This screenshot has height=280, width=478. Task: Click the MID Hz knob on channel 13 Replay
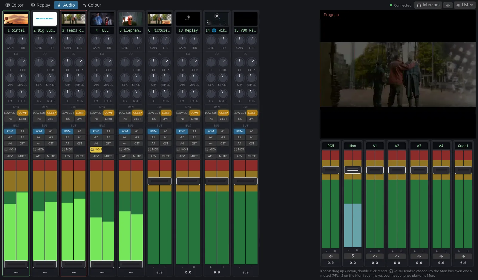coord(194,77)
